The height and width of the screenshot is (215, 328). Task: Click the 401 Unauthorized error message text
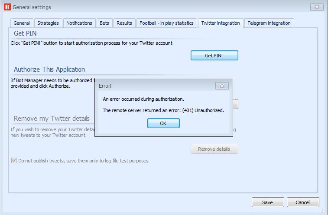(x=163, y=110)
